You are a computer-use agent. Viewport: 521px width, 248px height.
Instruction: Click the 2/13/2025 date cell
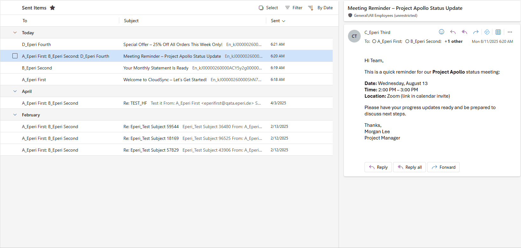point(279,127)
